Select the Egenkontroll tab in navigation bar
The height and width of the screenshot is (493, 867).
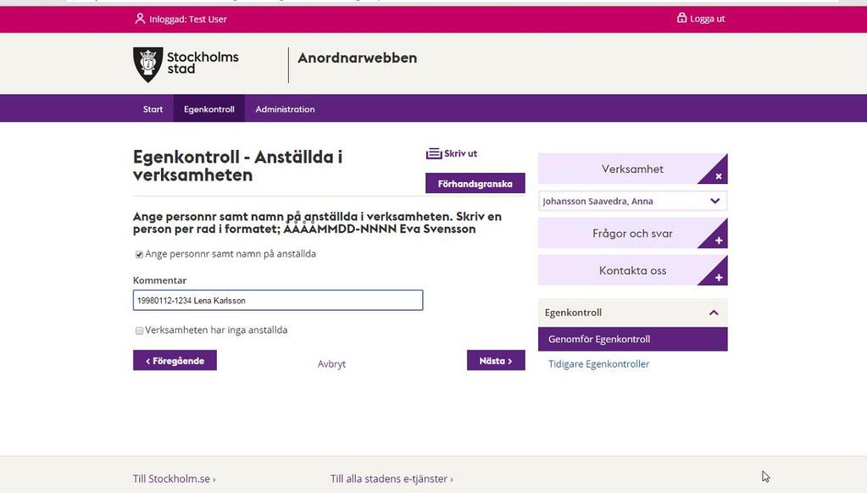[x=209, y=109]
